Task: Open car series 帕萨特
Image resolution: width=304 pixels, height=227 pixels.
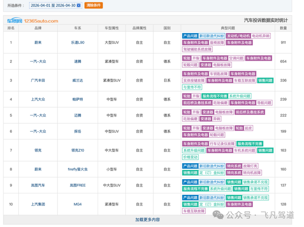Action: pyautogui.click(x=78, y=99)
